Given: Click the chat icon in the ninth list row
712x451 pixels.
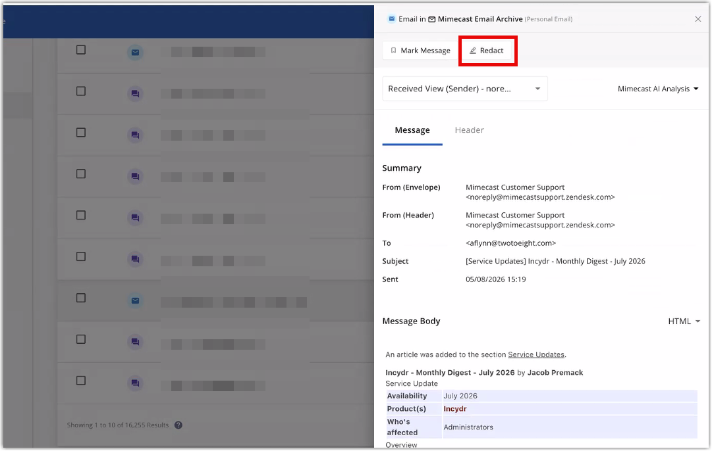Looking at the screenshot, I should (x=135, y=383).
